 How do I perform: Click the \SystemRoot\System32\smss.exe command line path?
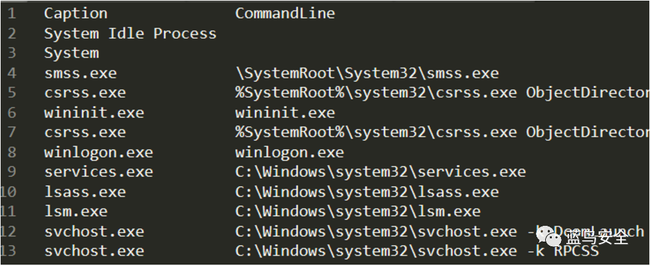pyautogui.click(x=367, y=73)
